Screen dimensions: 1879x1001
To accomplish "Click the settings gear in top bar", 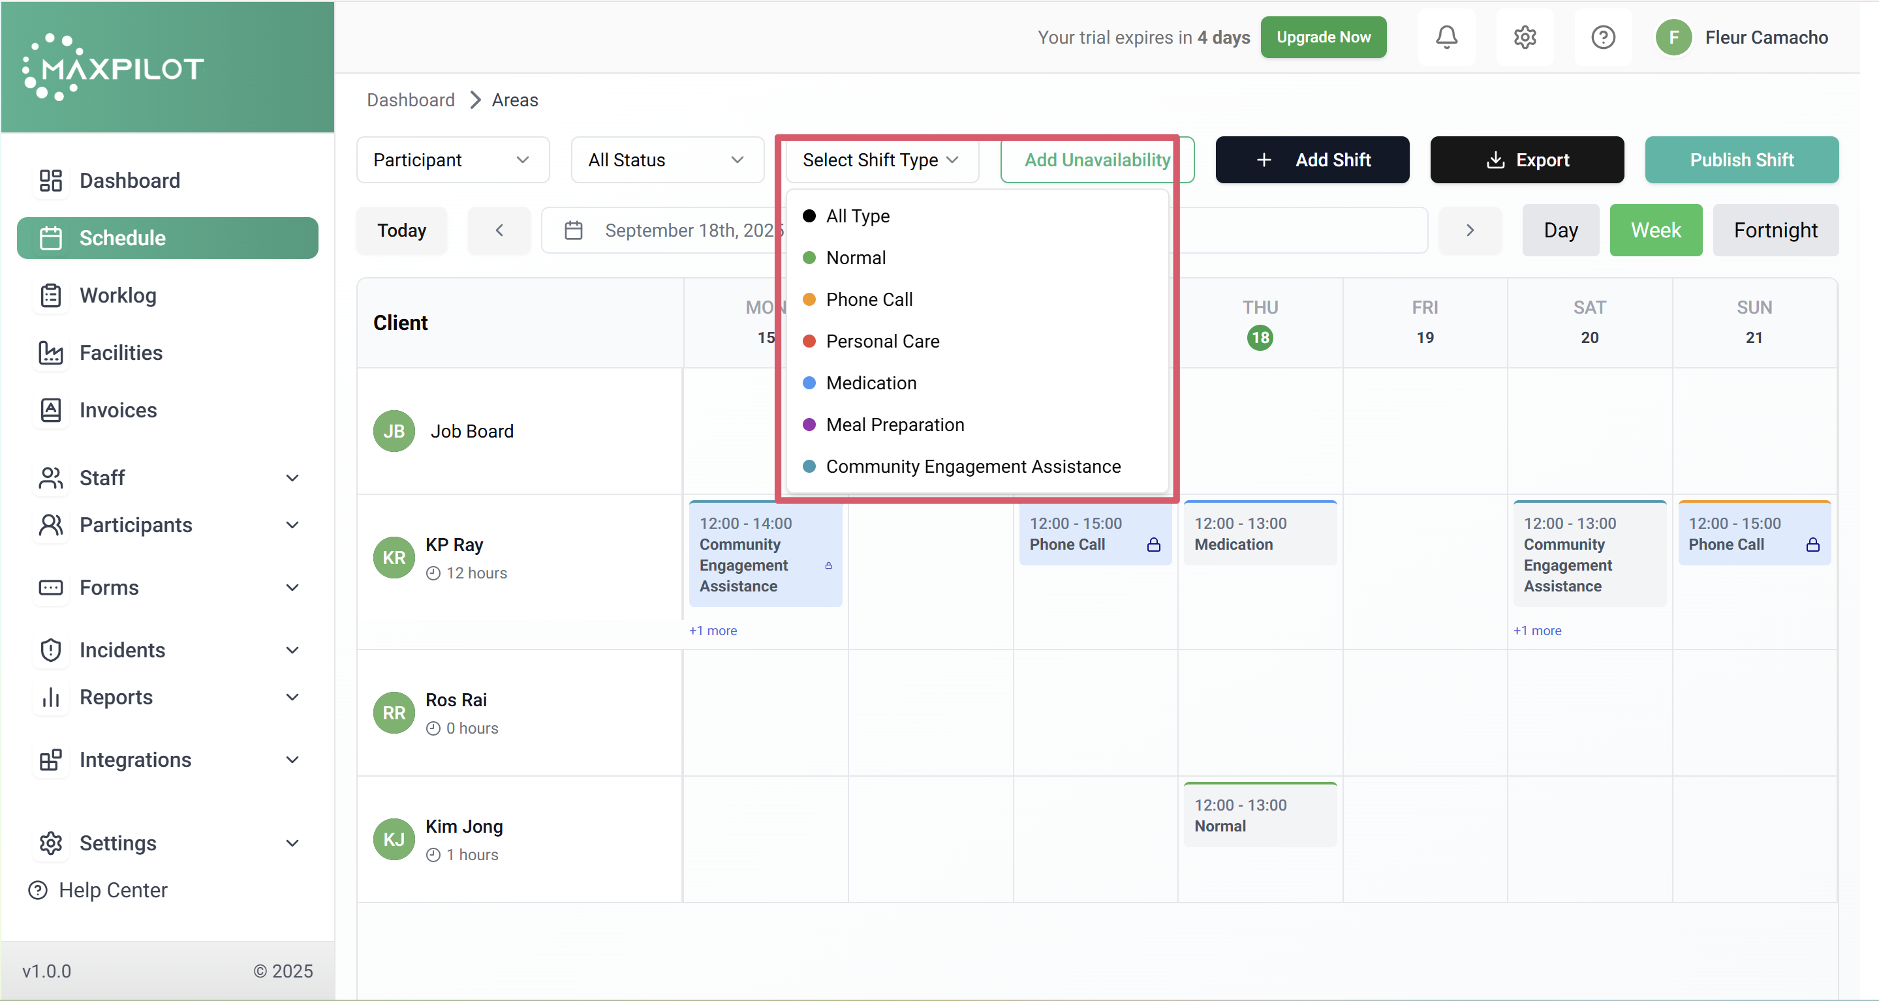I will 1525,37.
